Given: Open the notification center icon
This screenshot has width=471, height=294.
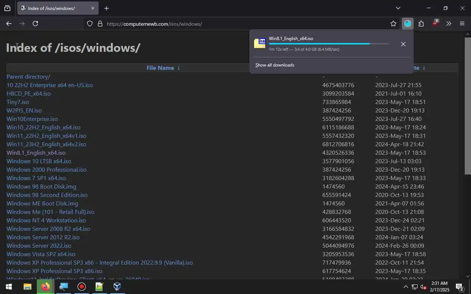Looking at the screenshot, I should (459, 287).
